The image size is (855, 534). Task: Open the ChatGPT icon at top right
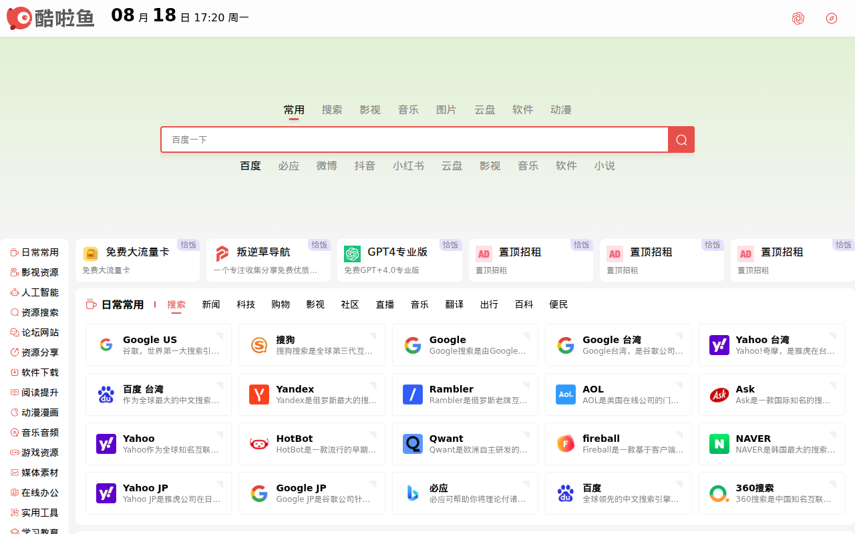tap(798, 18)
